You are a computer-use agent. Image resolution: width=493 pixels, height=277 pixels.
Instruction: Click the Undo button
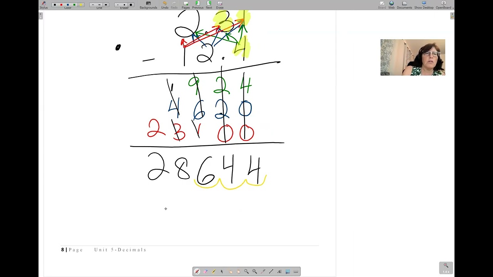pyautogui.click(x=164, y=5)
